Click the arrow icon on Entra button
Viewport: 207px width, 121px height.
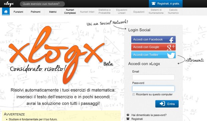click(162, 104)
